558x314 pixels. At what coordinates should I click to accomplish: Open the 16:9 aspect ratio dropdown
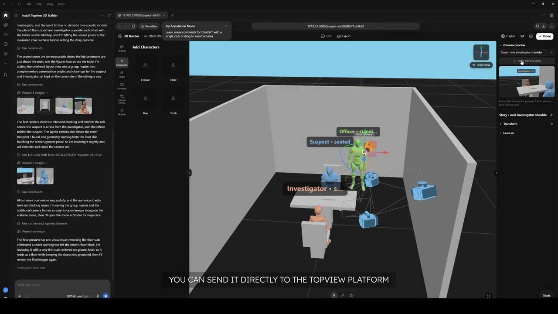click(326, 36)
